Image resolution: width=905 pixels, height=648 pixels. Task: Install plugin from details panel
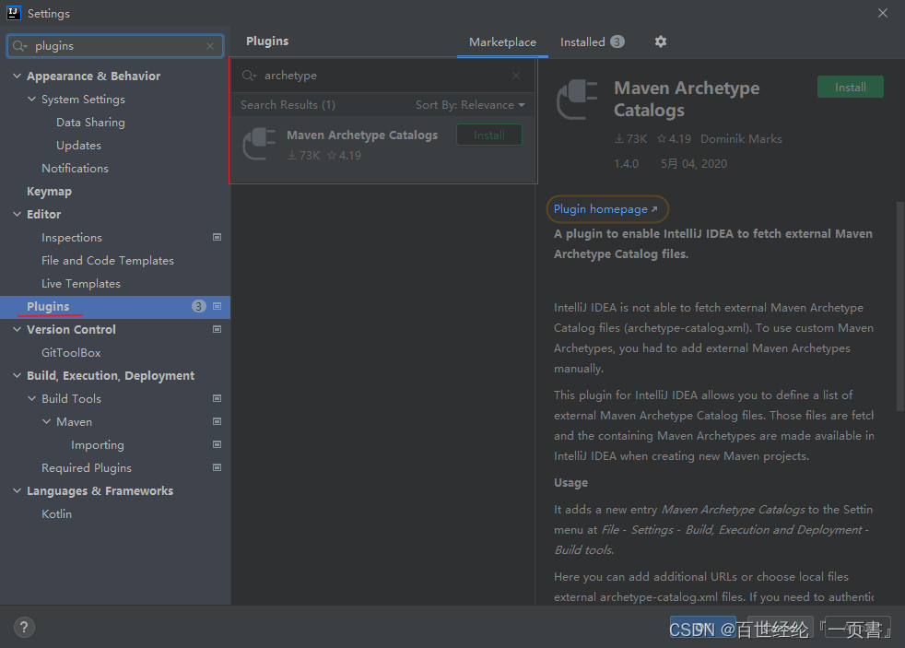851,88
